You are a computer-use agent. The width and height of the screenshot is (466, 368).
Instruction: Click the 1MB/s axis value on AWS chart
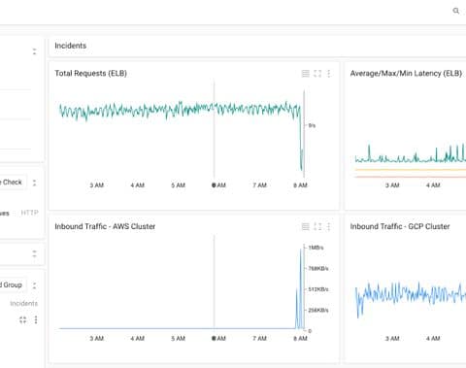coord(316,248)
